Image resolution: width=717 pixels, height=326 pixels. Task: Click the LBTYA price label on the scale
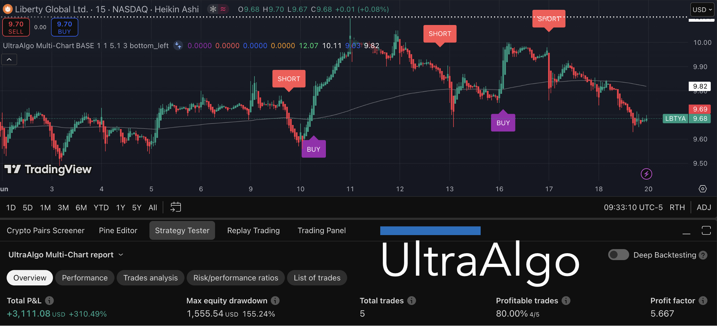pos(675,118)
